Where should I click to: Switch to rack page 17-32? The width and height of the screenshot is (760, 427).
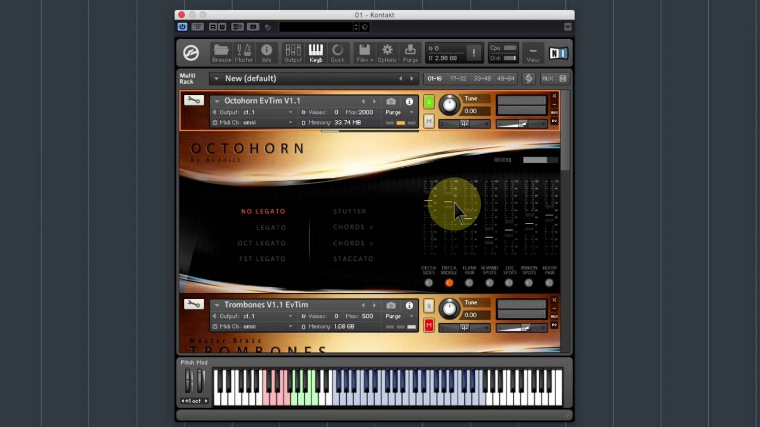[x=458, y=78]
